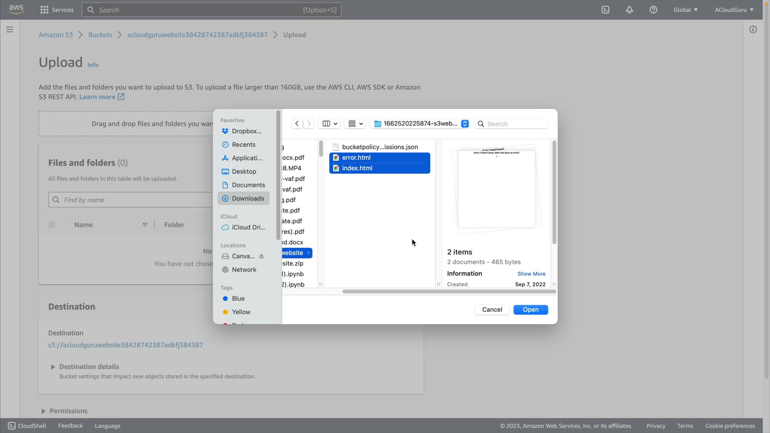The height and width of the screenshot is (433, 770).
Task: Open the grouping options dropdown
Action: [355, 124]
